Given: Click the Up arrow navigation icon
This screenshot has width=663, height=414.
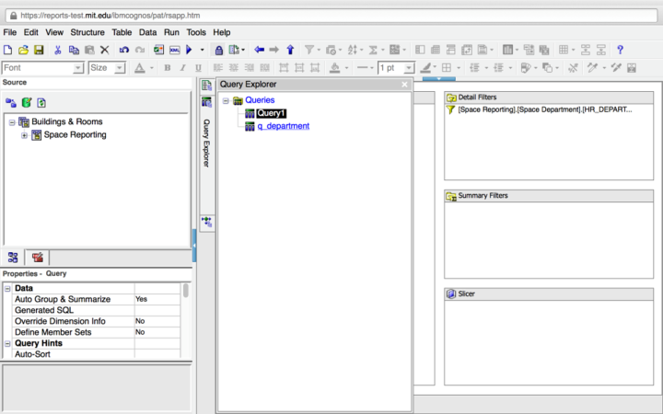Looking at the screenshot, I should coord(290,50).
